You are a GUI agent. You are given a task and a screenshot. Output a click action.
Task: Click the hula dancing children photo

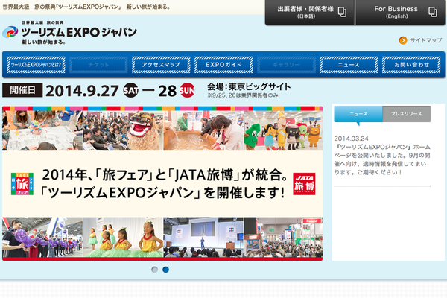coord(123,237)
